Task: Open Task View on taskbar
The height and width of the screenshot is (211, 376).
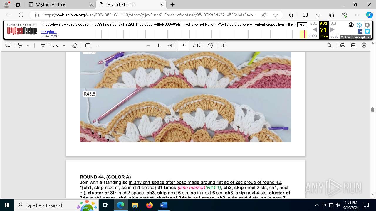Action: [x=106, y=205]
